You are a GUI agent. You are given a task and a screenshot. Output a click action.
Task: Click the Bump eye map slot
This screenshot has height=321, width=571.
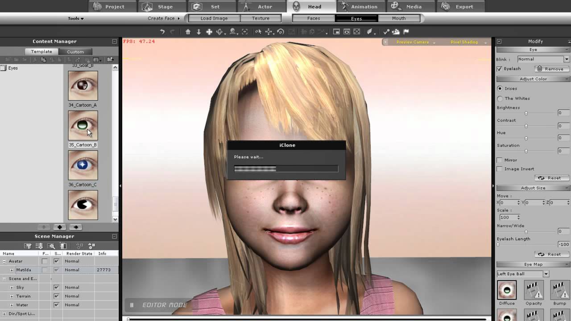(x=559, y=290)
